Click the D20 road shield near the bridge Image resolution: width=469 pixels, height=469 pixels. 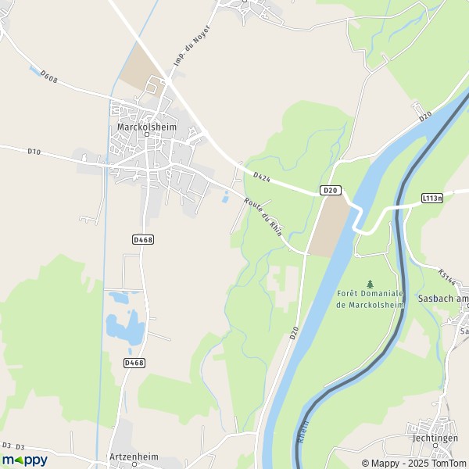coord(331,190)
